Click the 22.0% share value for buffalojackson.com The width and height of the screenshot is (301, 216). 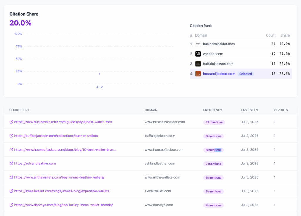pos(285,64)
